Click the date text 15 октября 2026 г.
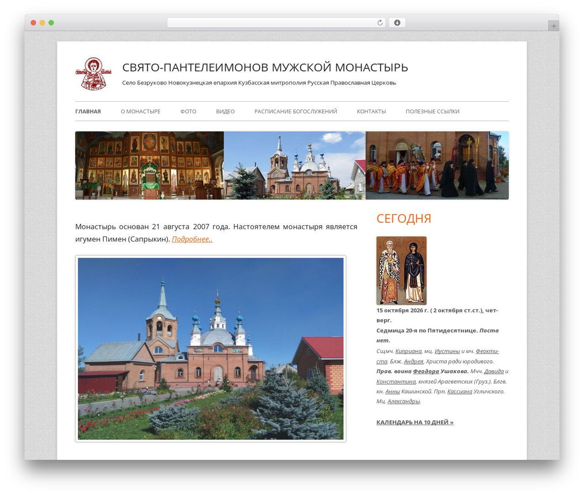 403,310
